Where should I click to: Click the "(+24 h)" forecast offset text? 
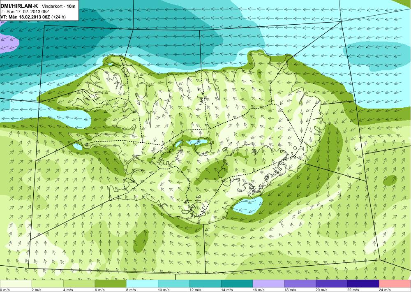point(59,17)
